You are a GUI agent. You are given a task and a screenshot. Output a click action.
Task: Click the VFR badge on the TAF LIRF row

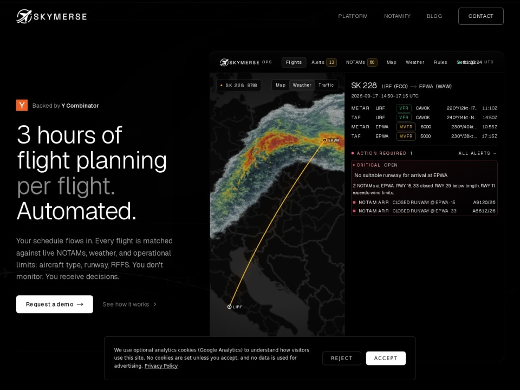click(x=404, y=118)
